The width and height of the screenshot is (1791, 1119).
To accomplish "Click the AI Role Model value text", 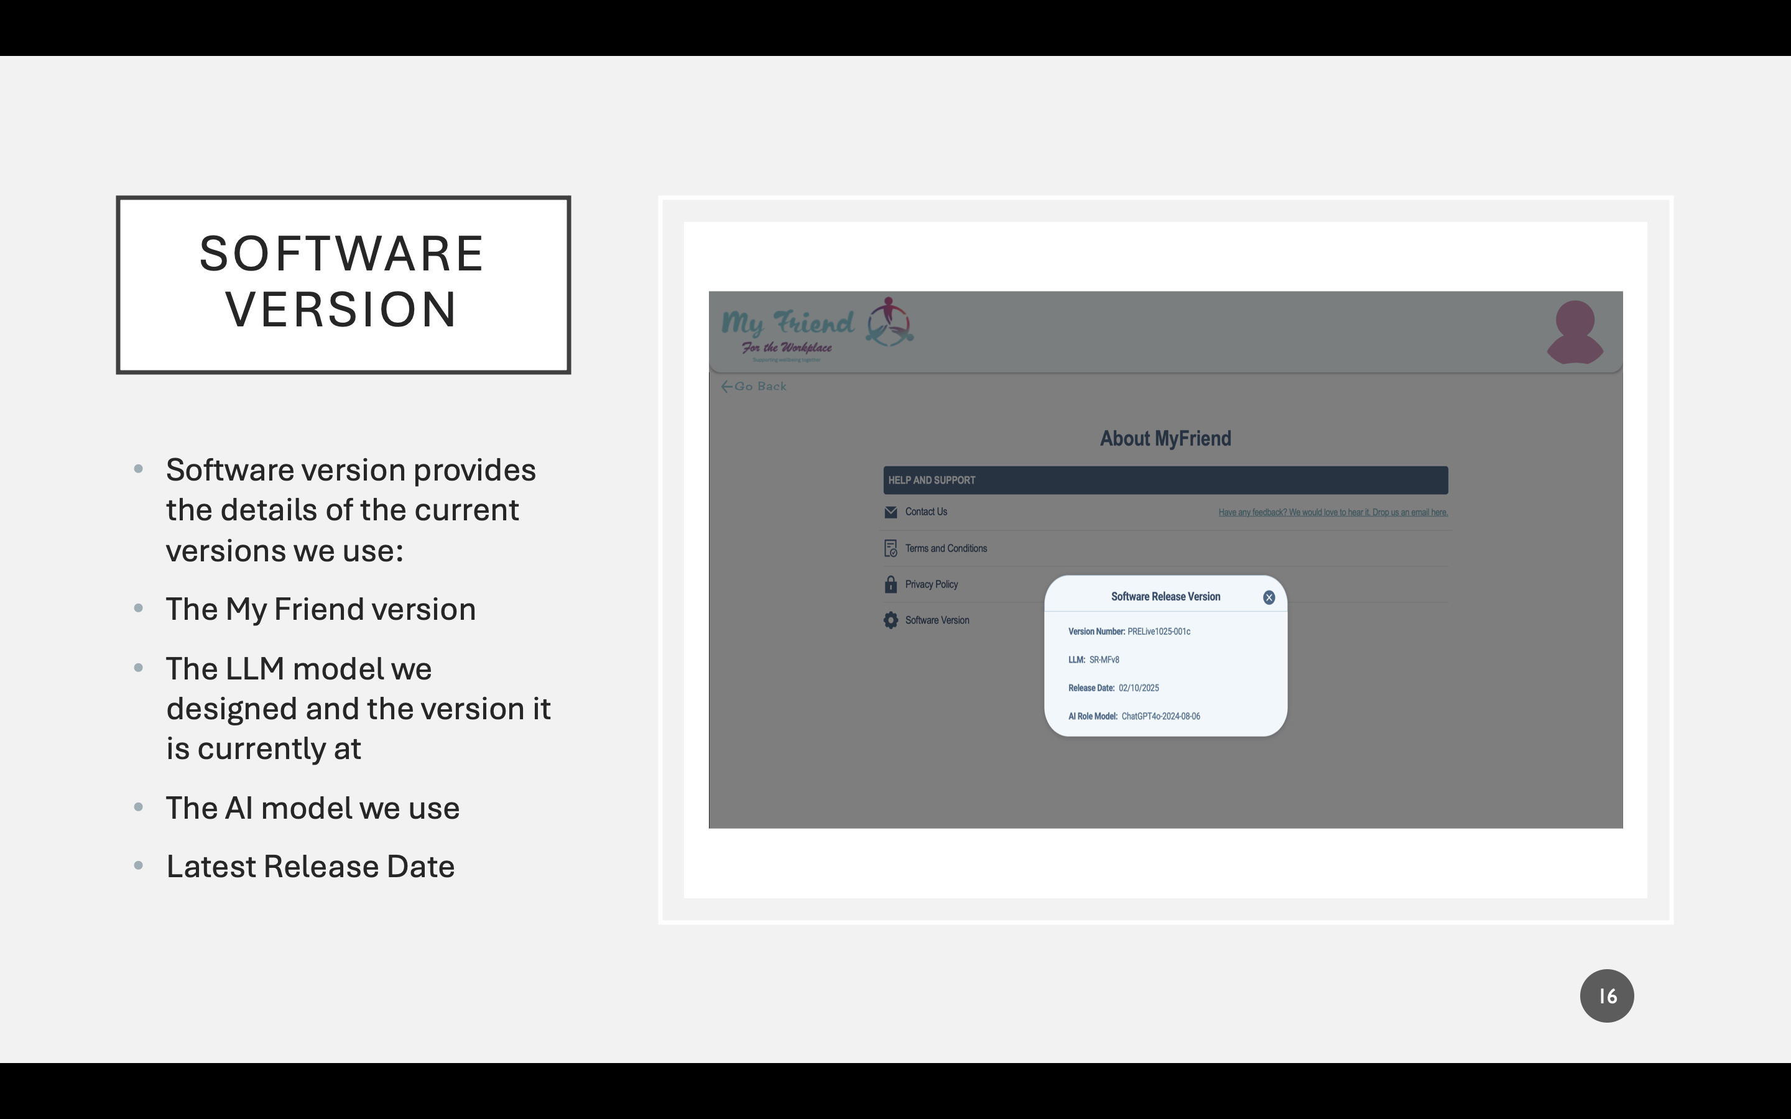I will (x=1160, y=716).
